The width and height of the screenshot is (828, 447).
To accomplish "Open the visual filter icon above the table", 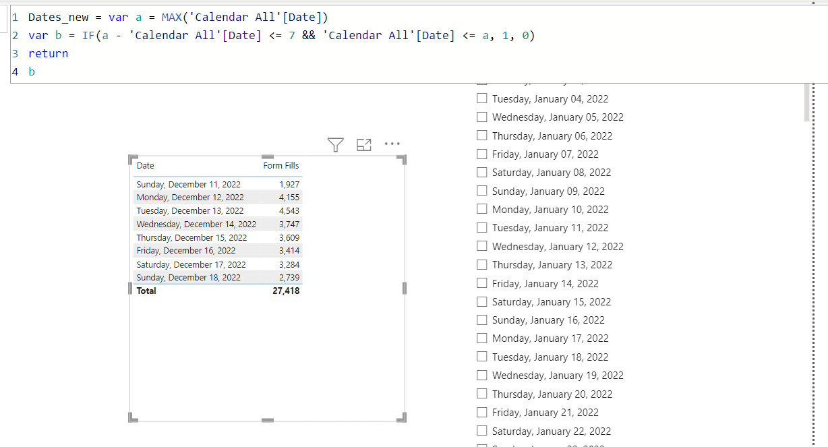I will coord(335,144).
